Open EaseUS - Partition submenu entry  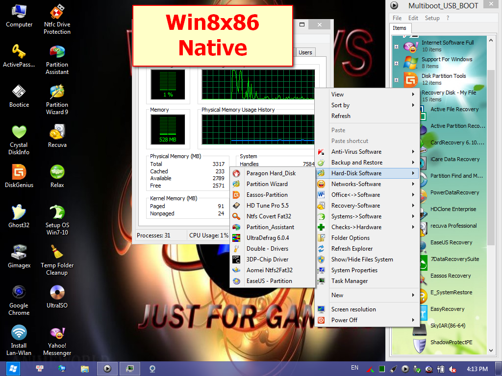coord(273,281)
